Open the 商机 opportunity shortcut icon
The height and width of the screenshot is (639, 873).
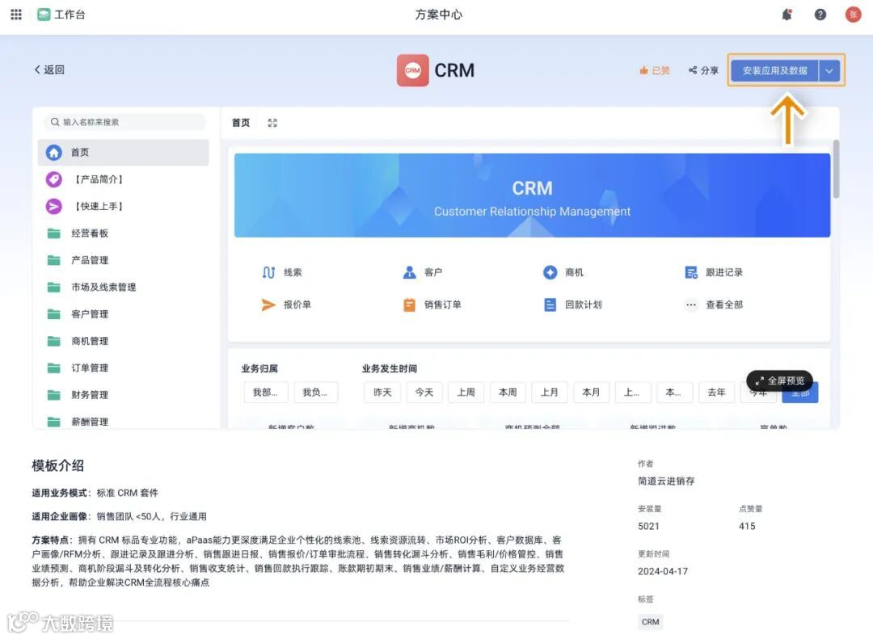coord(550,272)
